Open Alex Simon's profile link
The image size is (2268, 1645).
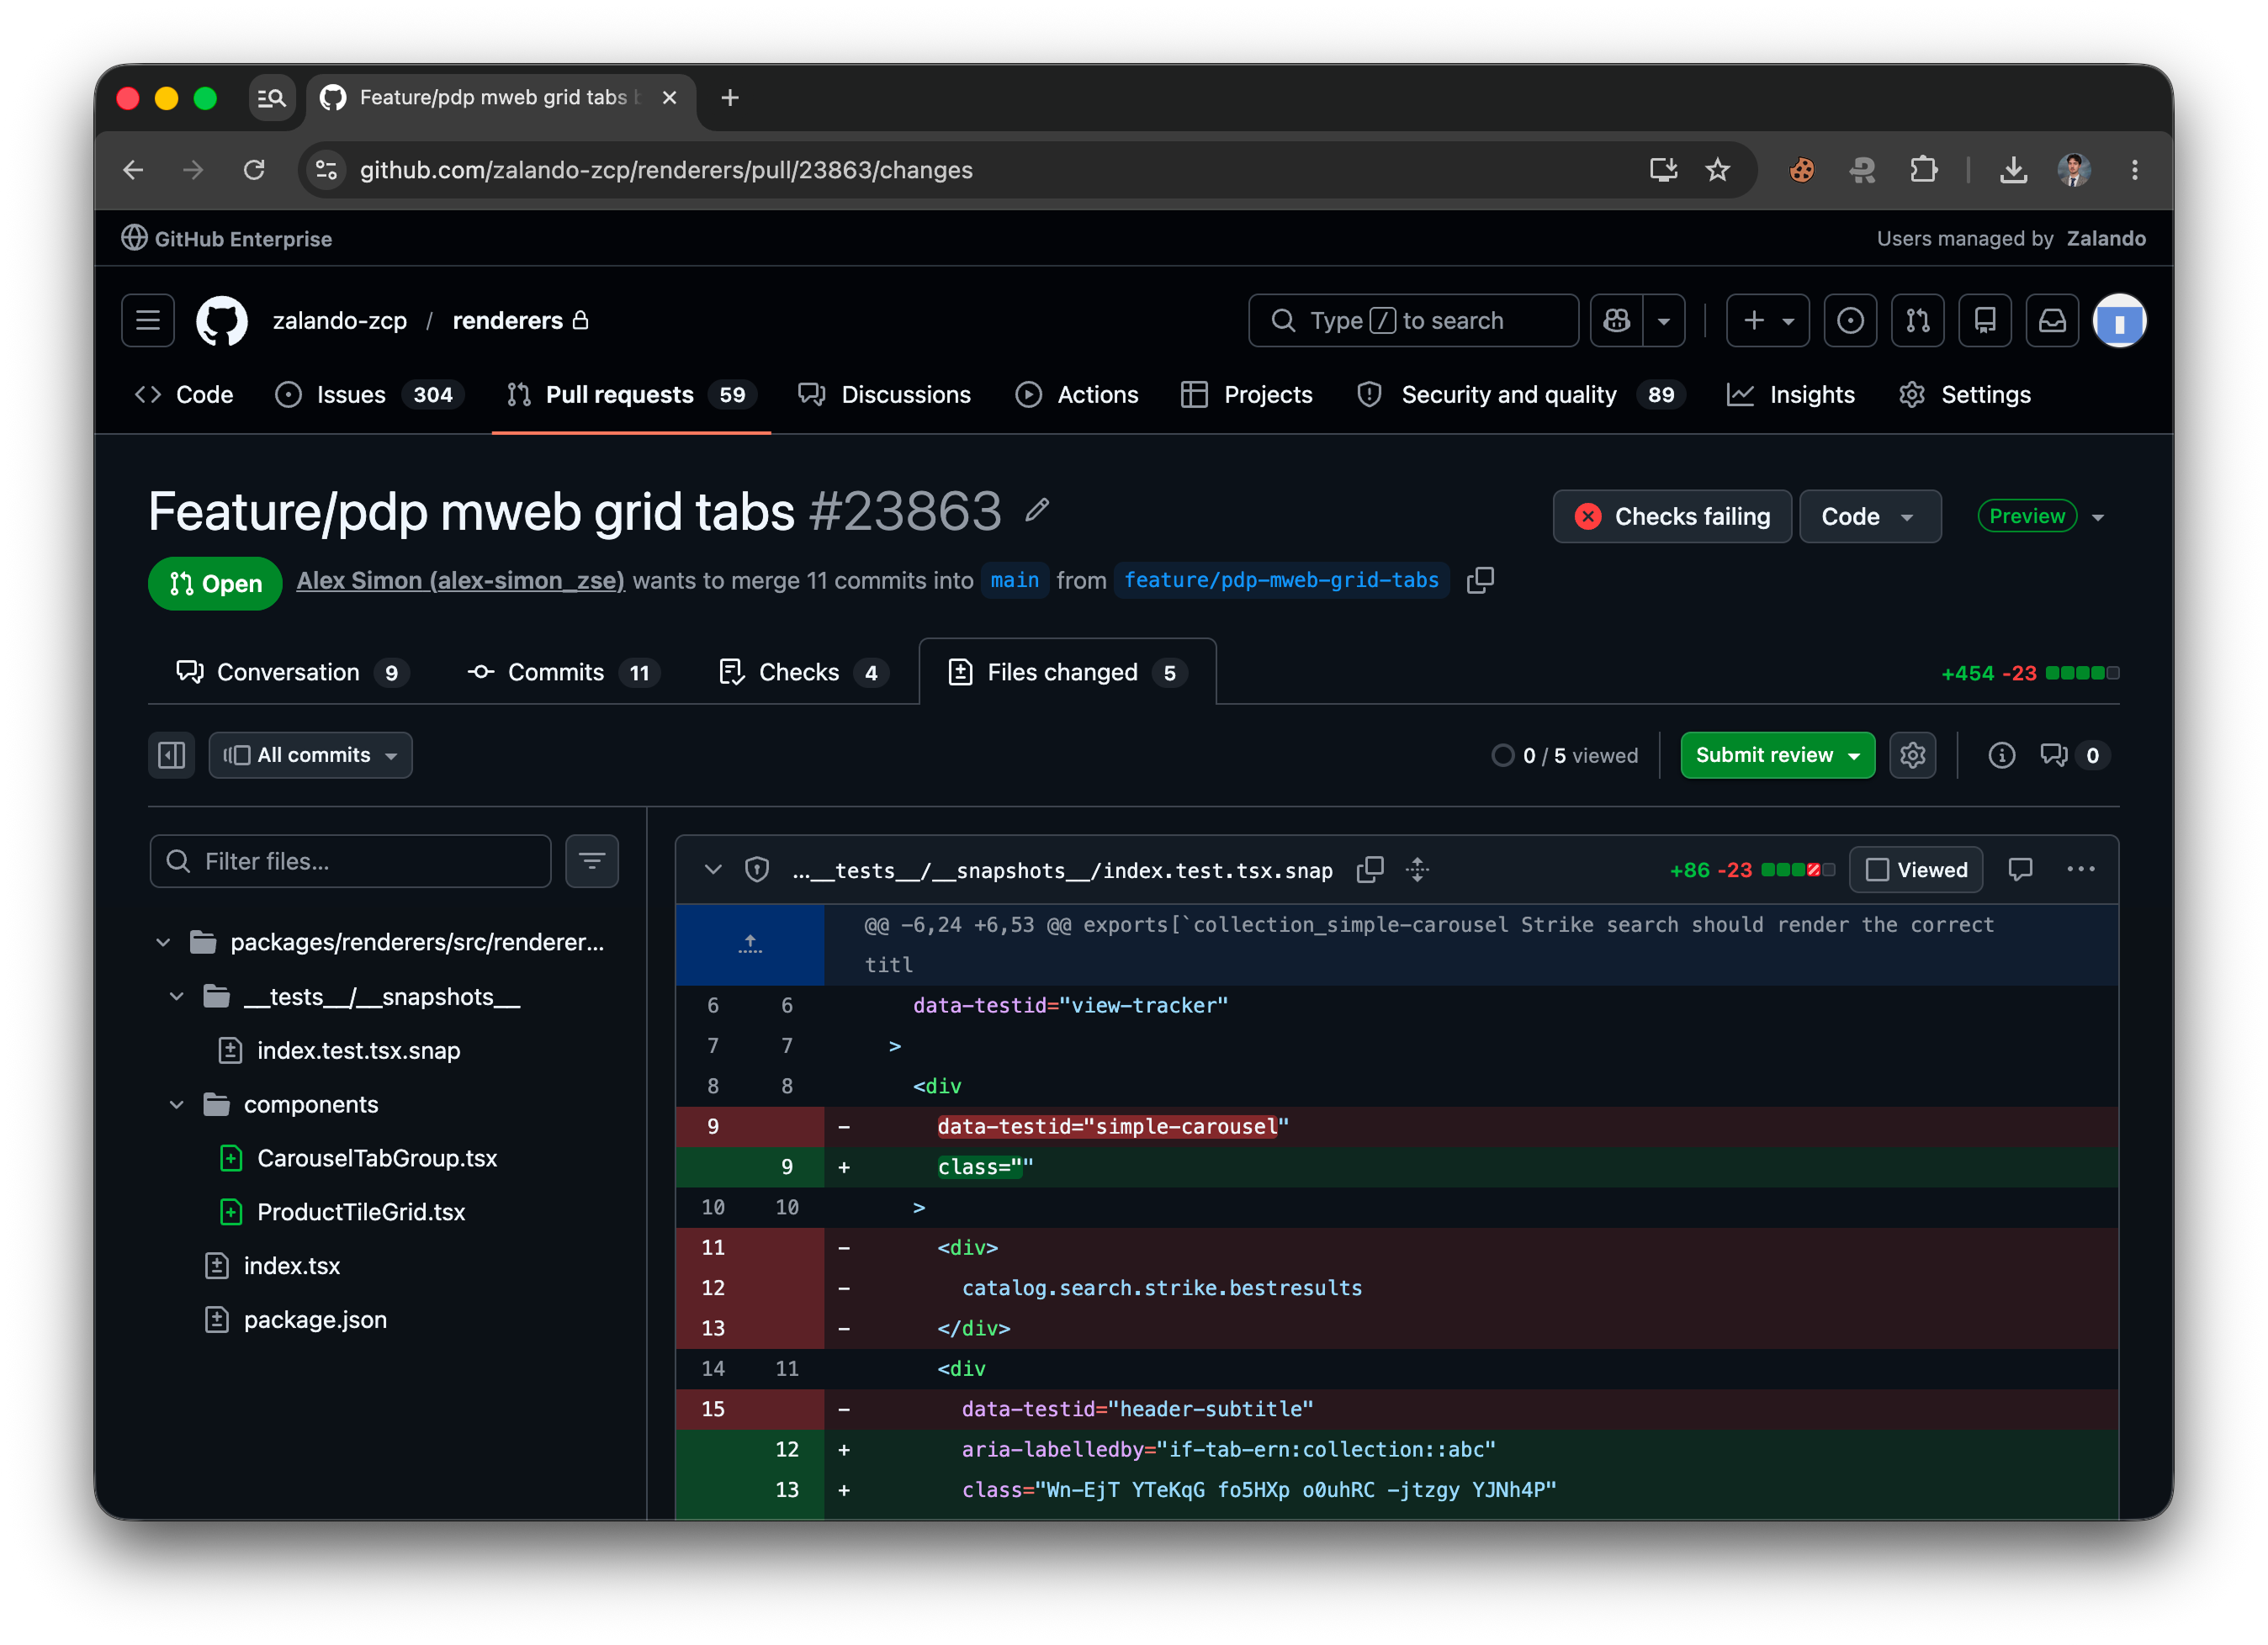(460, 581)
